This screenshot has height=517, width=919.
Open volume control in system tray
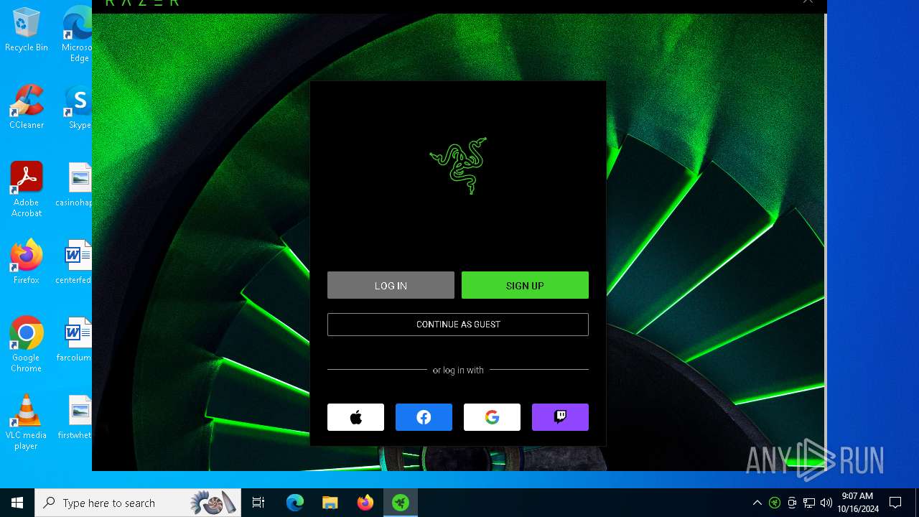click(826, 503)
